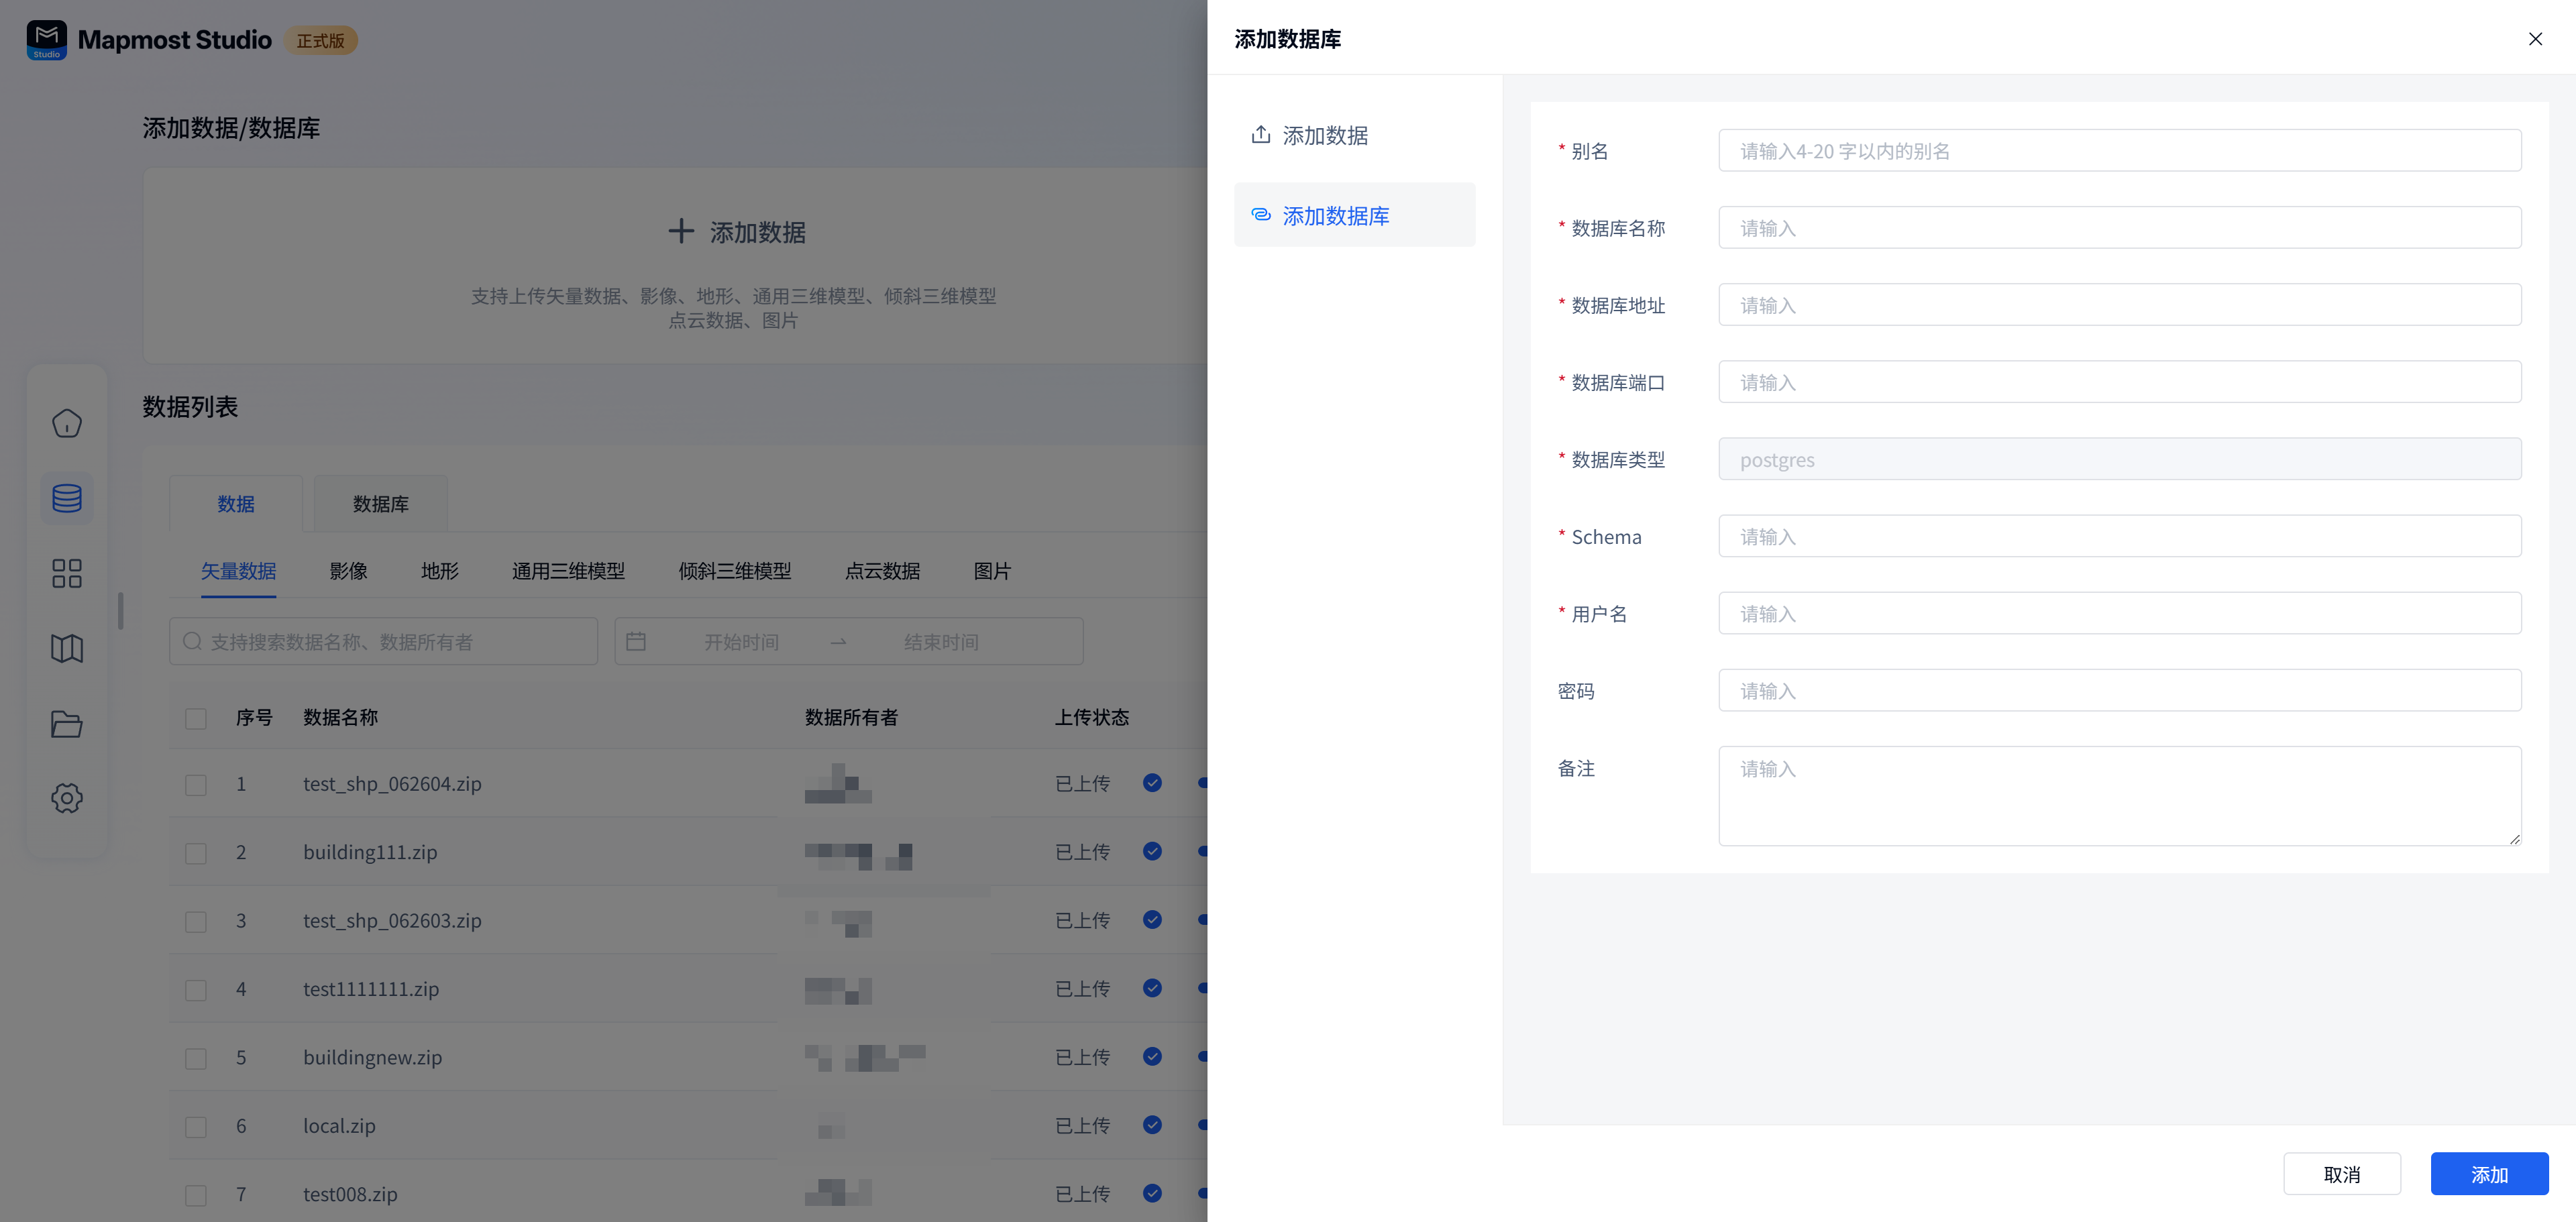2576x1222 pixels.
Task: Click the link icon next to 添加数据库
Action: (1261, 215)
